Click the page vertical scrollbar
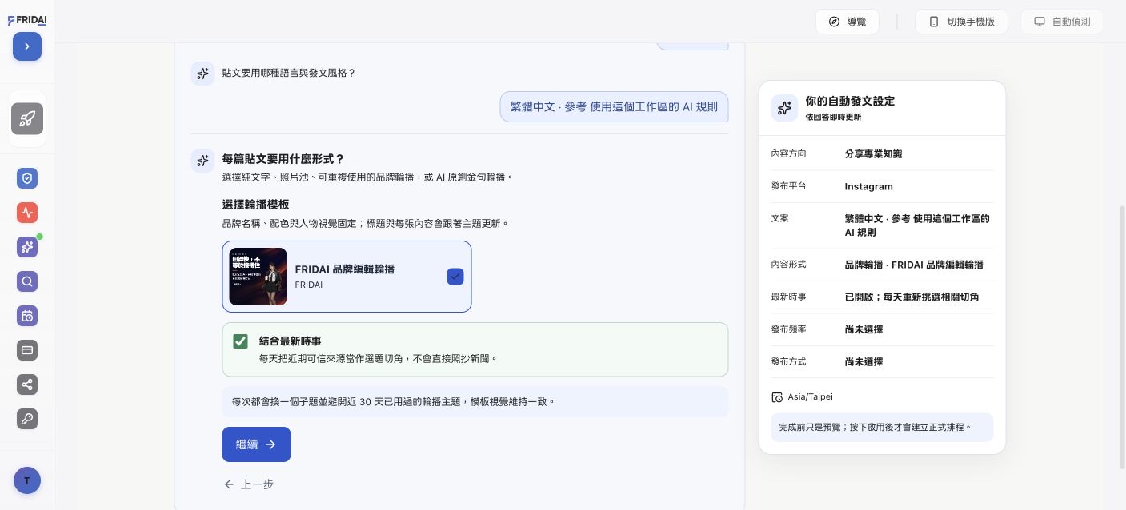 coord(1122,337)
